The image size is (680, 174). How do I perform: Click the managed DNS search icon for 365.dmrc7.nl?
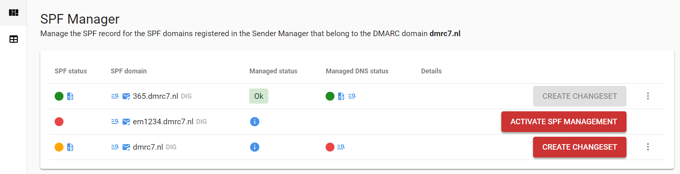pos(352,96)
